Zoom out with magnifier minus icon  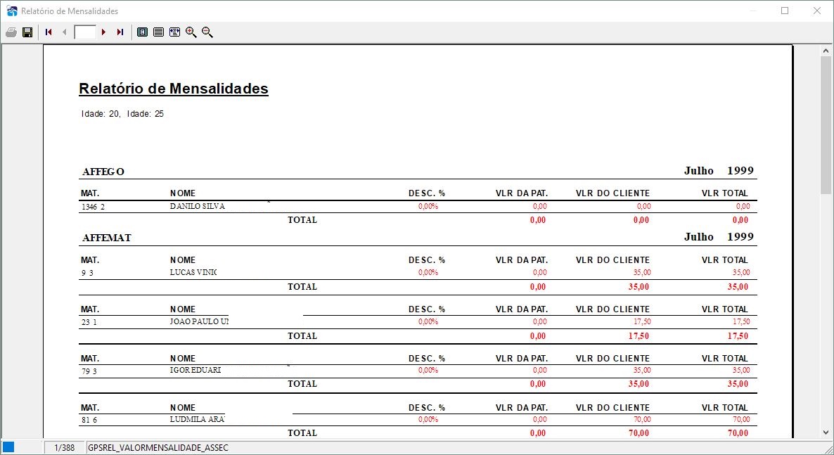pos(207,32)
